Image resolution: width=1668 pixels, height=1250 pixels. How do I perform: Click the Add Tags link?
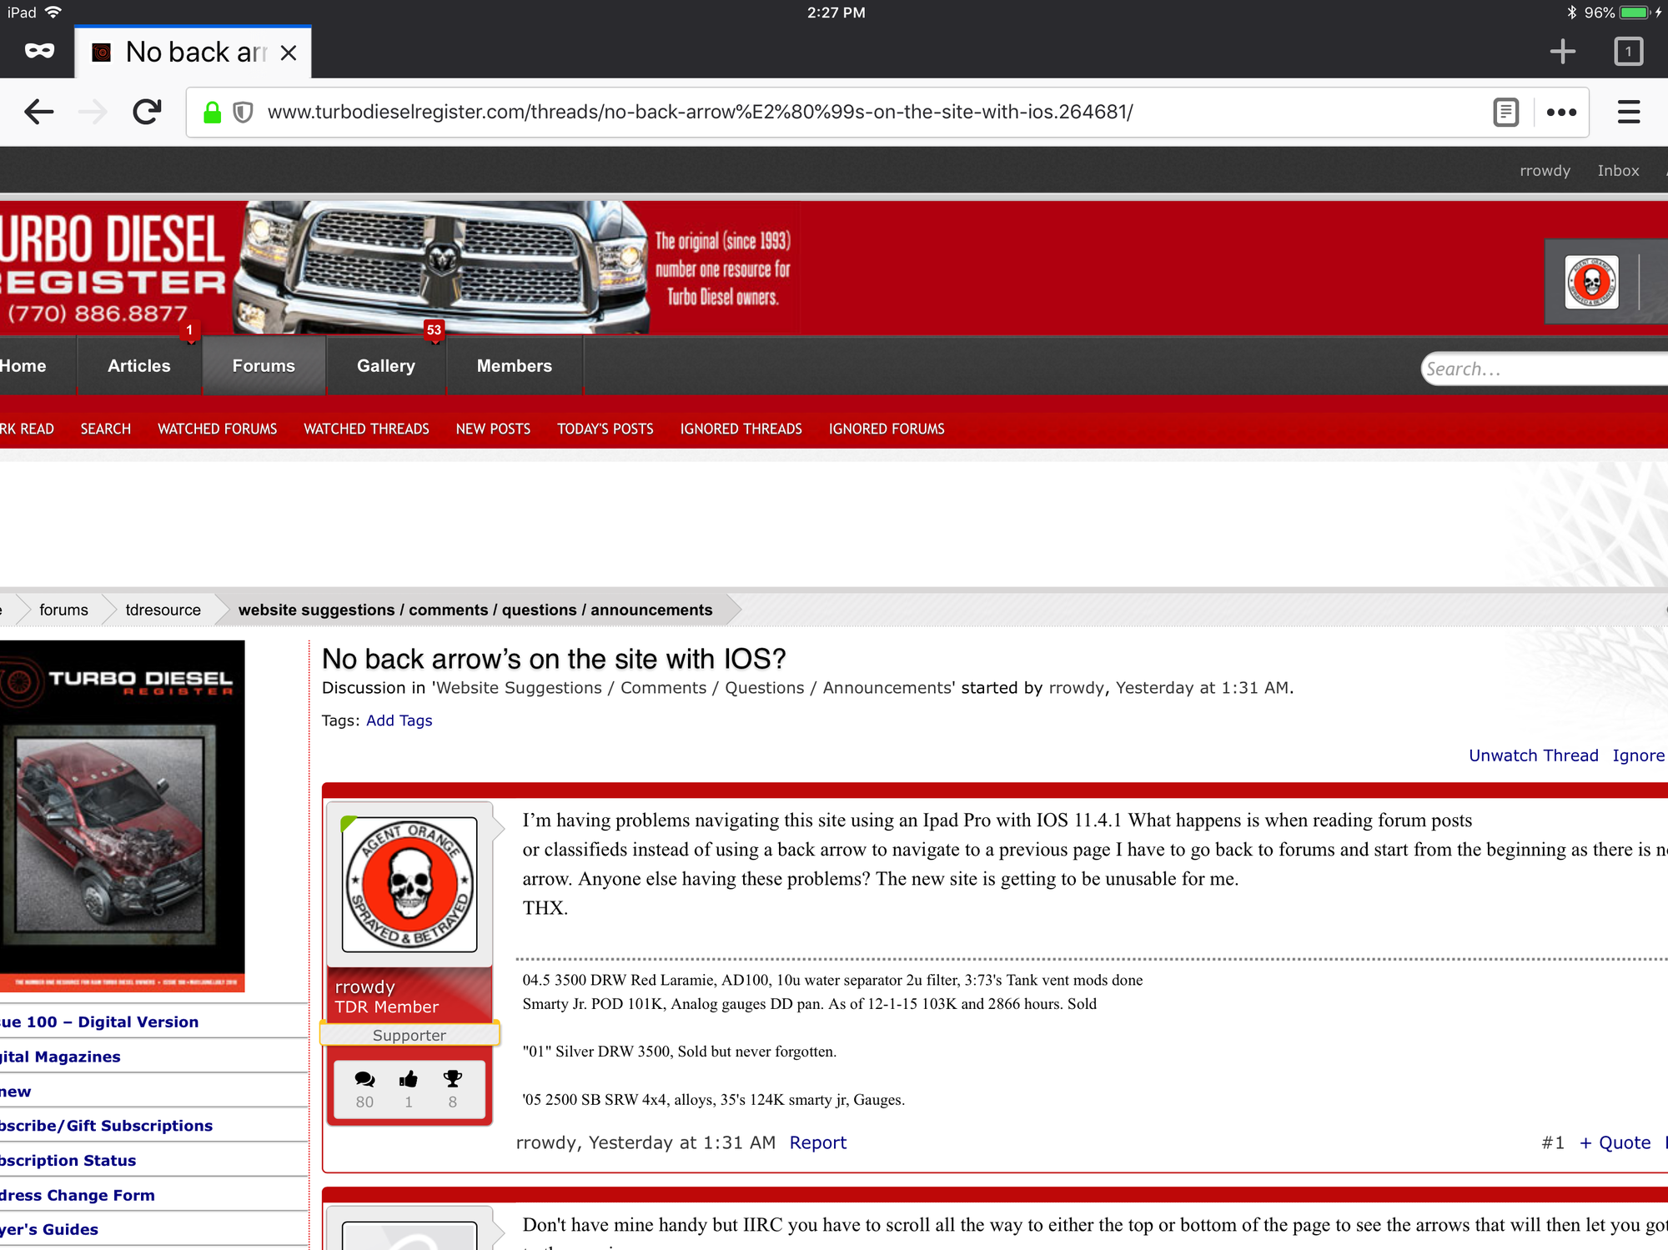click(x=399, y=720)
